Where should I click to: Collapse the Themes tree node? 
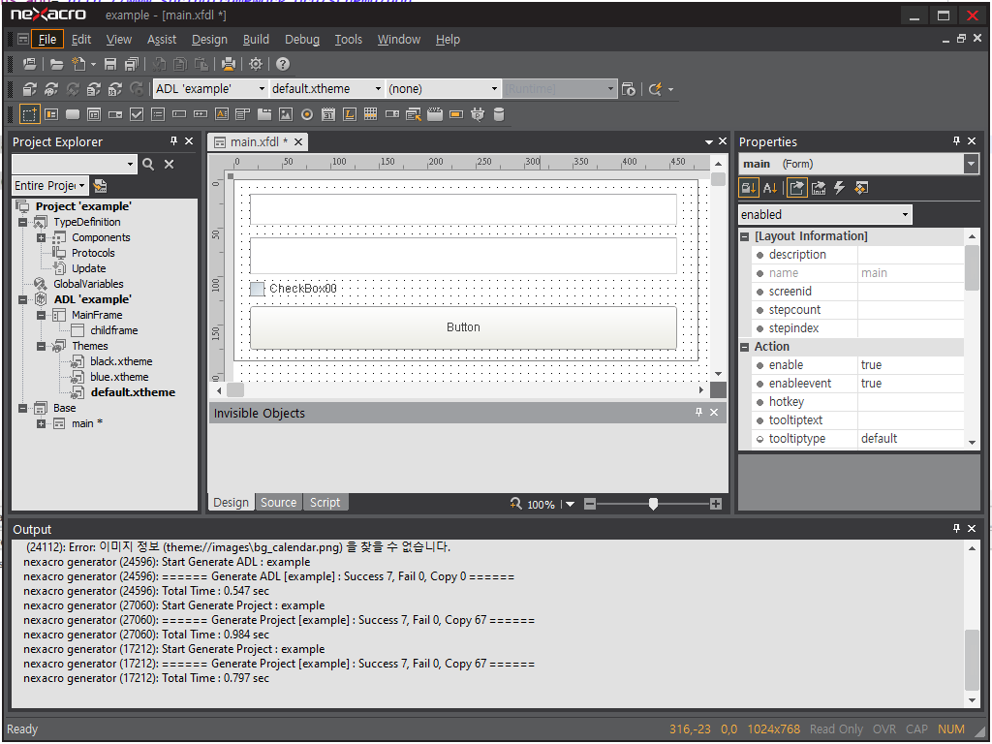41,347
